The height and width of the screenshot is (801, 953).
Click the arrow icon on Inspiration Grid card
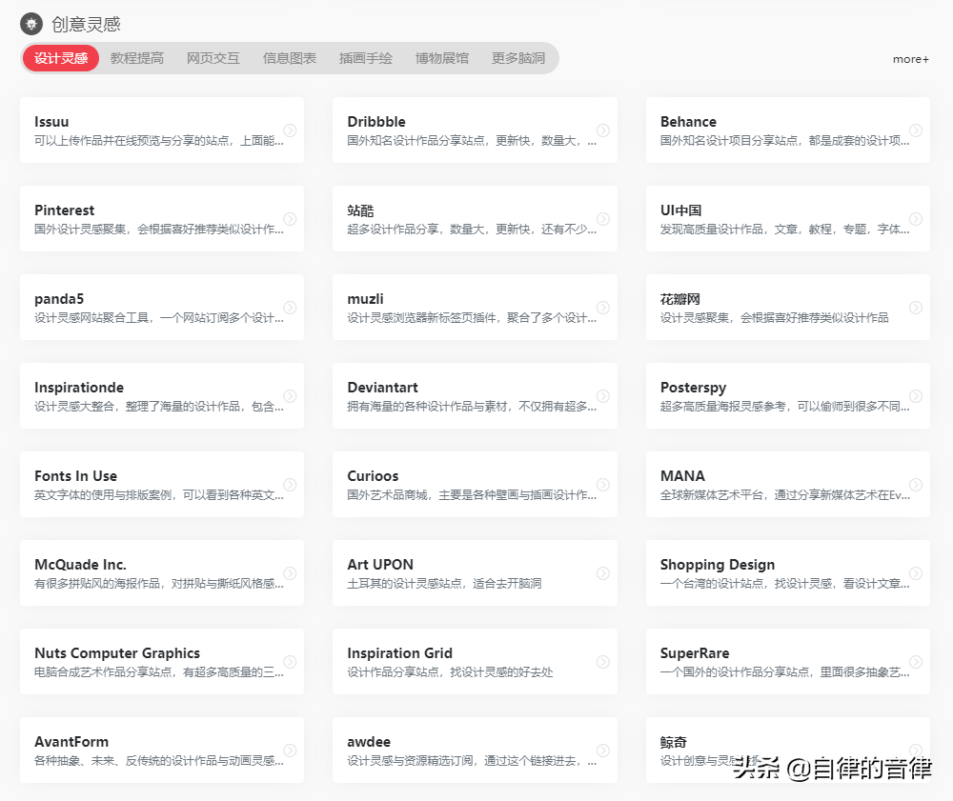click(603, 662)
